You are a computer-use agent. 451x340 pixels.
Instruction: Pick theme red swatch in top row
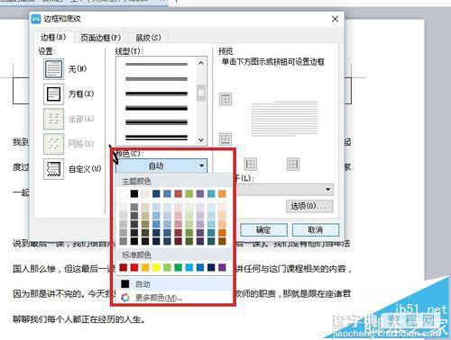click(179, 193)
